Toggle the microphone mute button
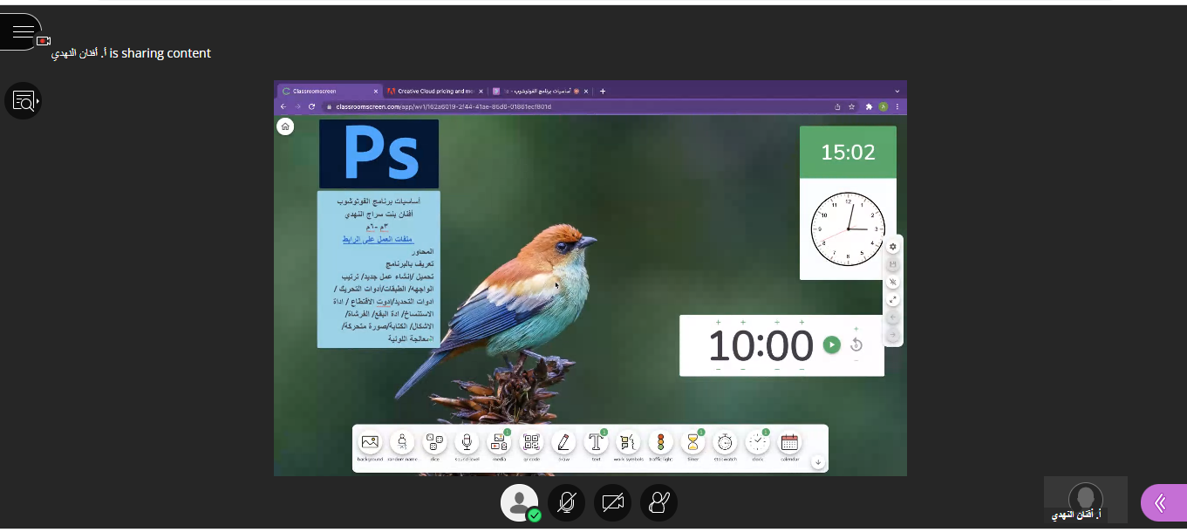 (x=566, y=502)
